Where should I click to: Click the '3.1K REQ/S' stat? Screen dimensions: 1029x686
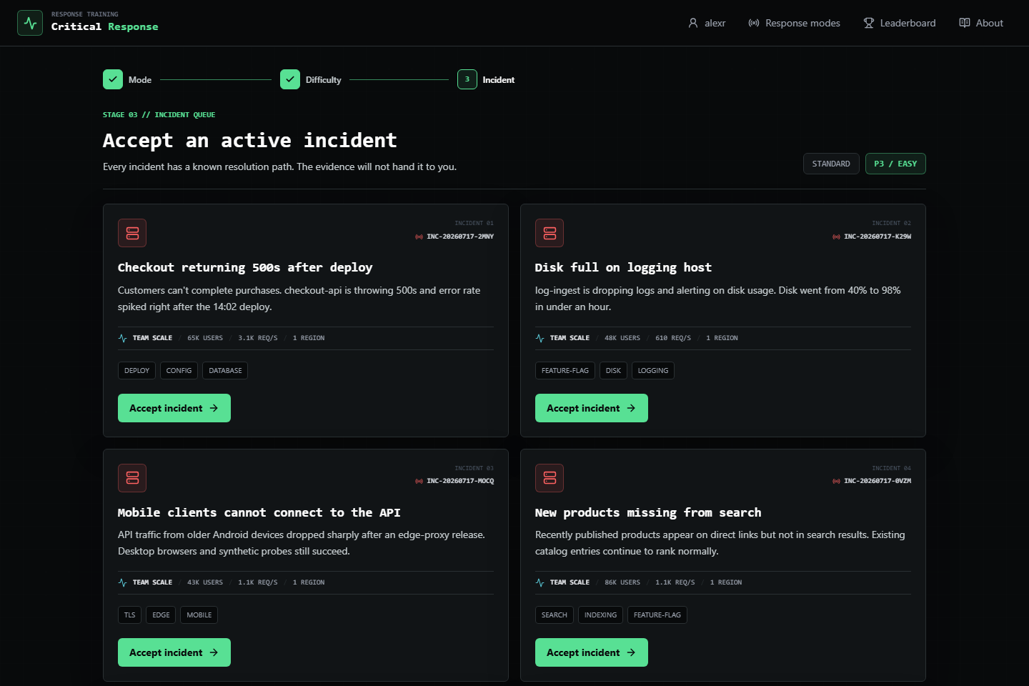pos(258,338)
